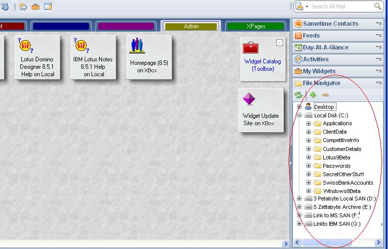This screenshot has height=249, width=388.
Task: Click the File Navigator folder icon
Action: tap(298, 83)
